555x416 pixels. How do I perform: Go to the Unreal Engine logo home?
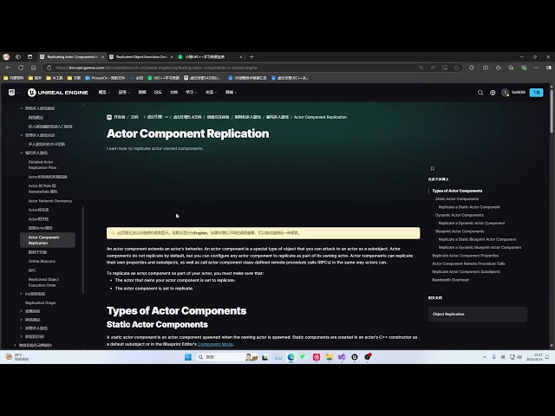point(58,93)
